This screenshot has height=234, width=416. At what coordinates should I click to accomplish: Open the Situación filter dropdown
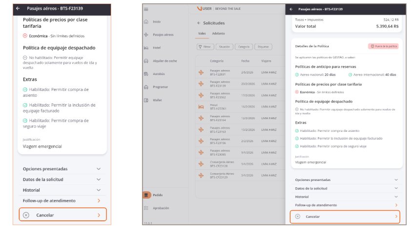tap(224, 47)
